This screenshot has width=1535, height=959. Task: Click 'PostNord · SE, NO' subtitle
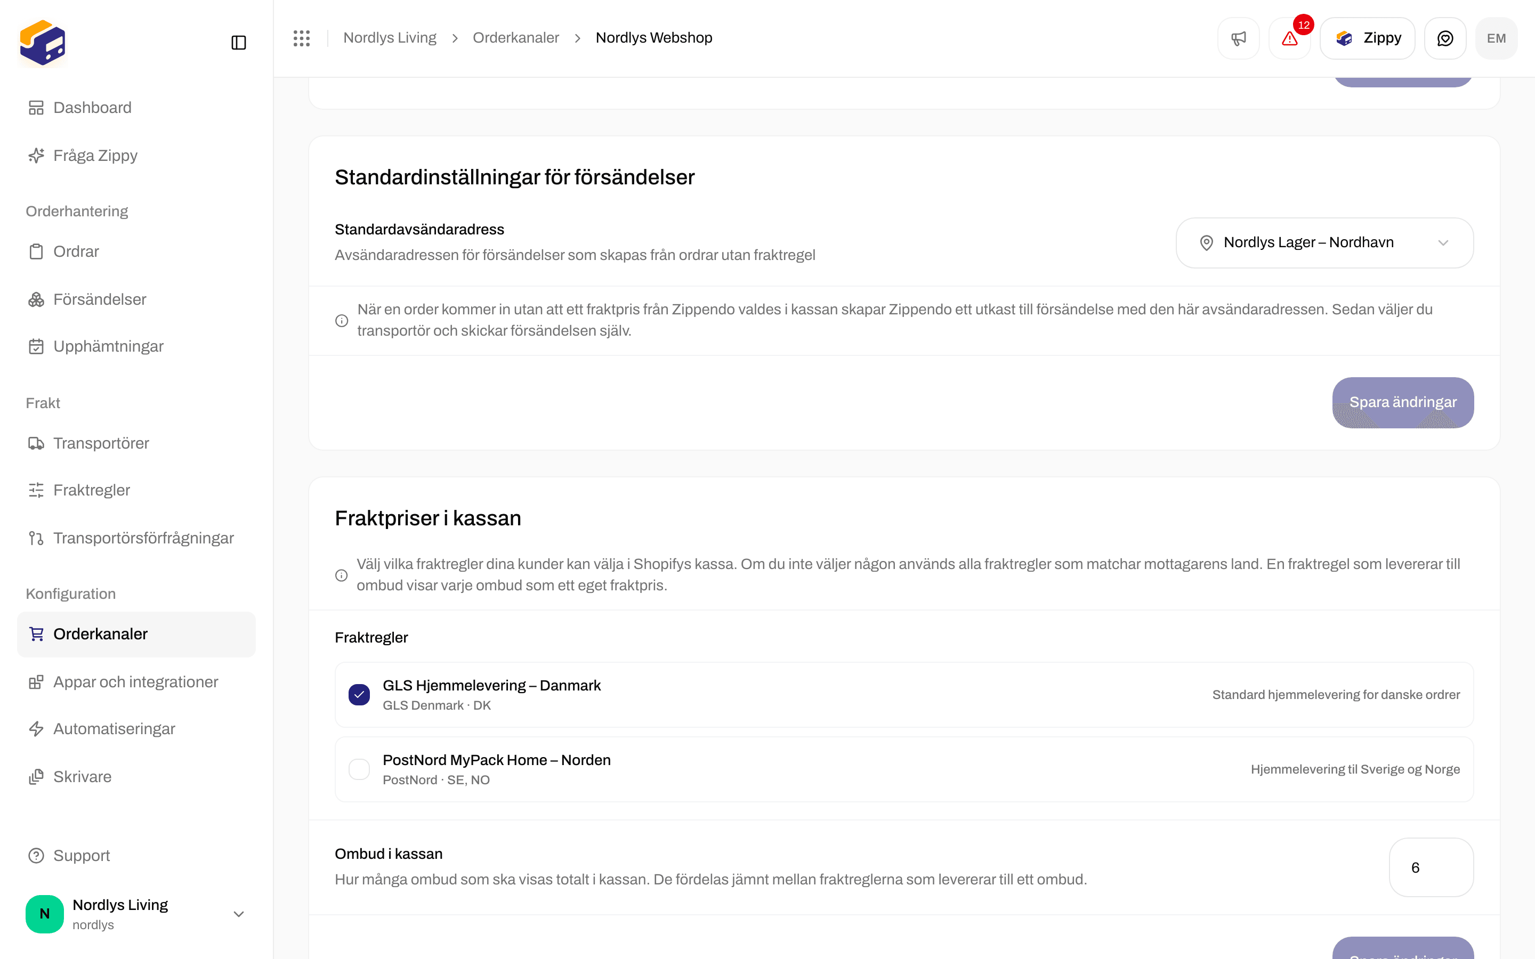[x=436, y=781]
